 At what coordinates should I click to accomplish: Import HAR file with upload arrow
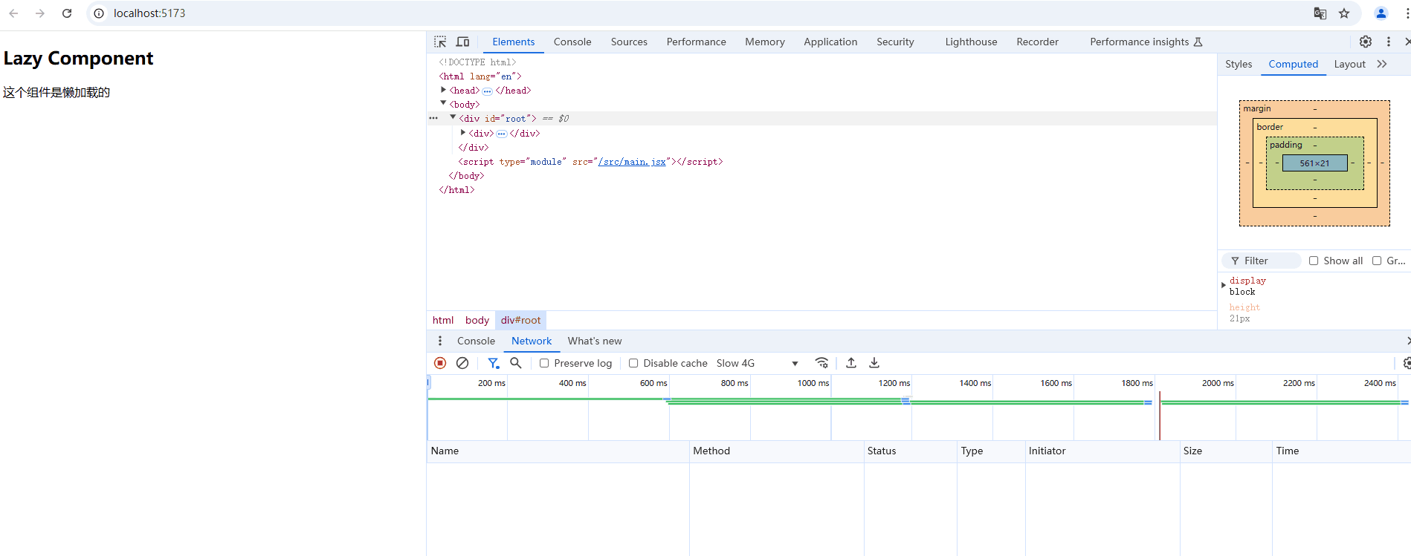(x=851, y=363)
